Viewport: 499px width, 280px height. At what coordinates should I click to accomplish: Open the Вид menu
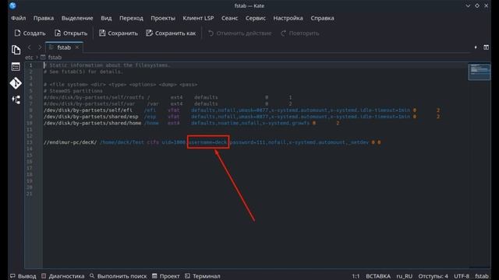[x=106, y=18]
